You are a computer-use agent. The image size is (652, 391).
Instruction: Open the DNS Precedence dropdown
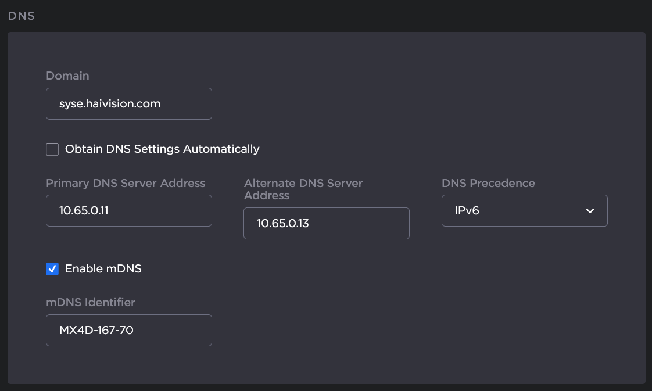pos(524,210)
